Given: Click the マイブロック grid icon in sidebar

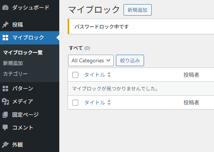Looking at the screenshot, I should [5, 38].
